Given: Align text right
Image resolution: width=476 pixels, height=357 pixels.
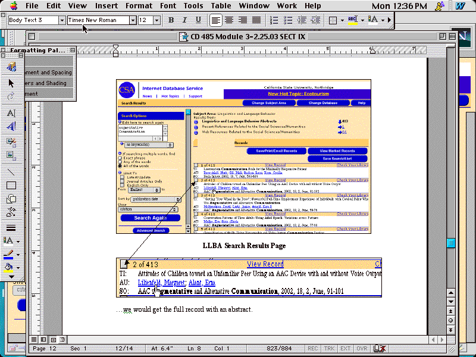Looking at the screenshot, I should pyautogui.click(x=243, y=20).
